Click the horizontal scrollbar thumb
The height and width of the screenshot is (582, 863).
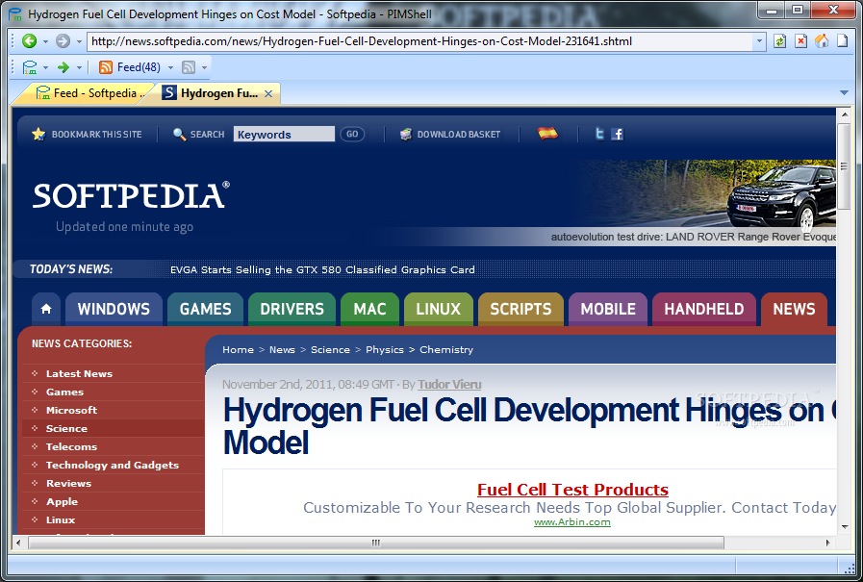point(376,543)
